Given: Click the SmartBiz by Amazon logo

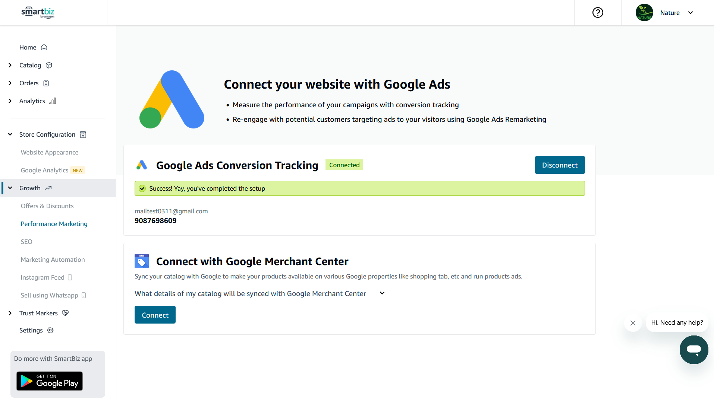Looking at the screenshot, I should coord(38,12).
